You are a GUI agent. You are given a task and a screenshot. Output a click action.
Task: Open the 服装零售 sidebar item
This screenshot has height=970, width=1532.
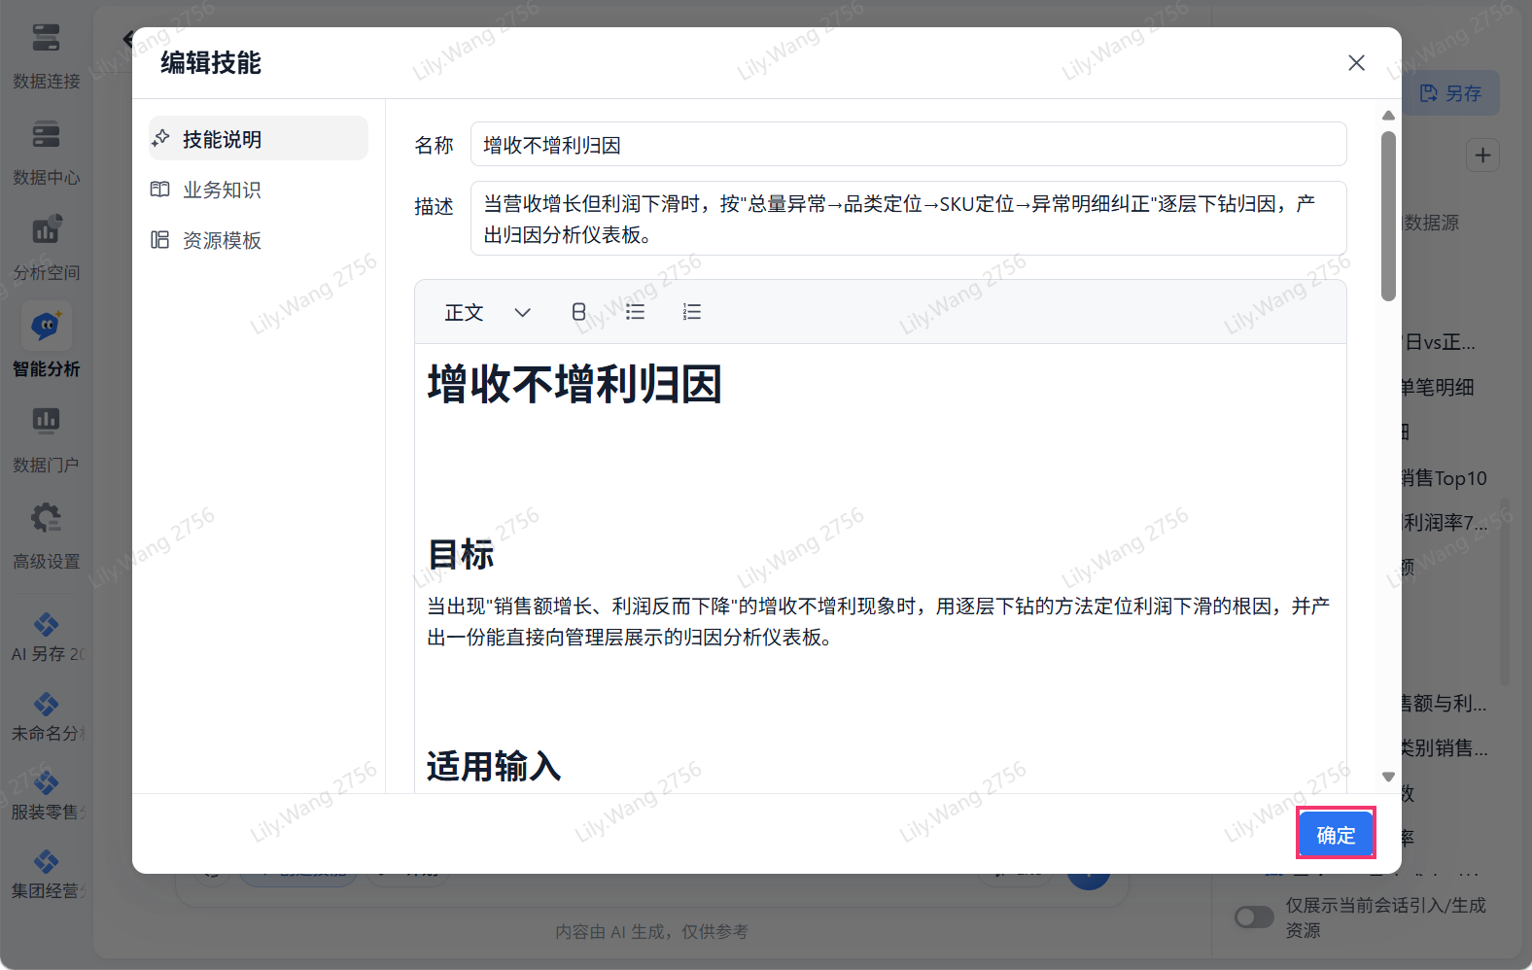tap(46, 796)
